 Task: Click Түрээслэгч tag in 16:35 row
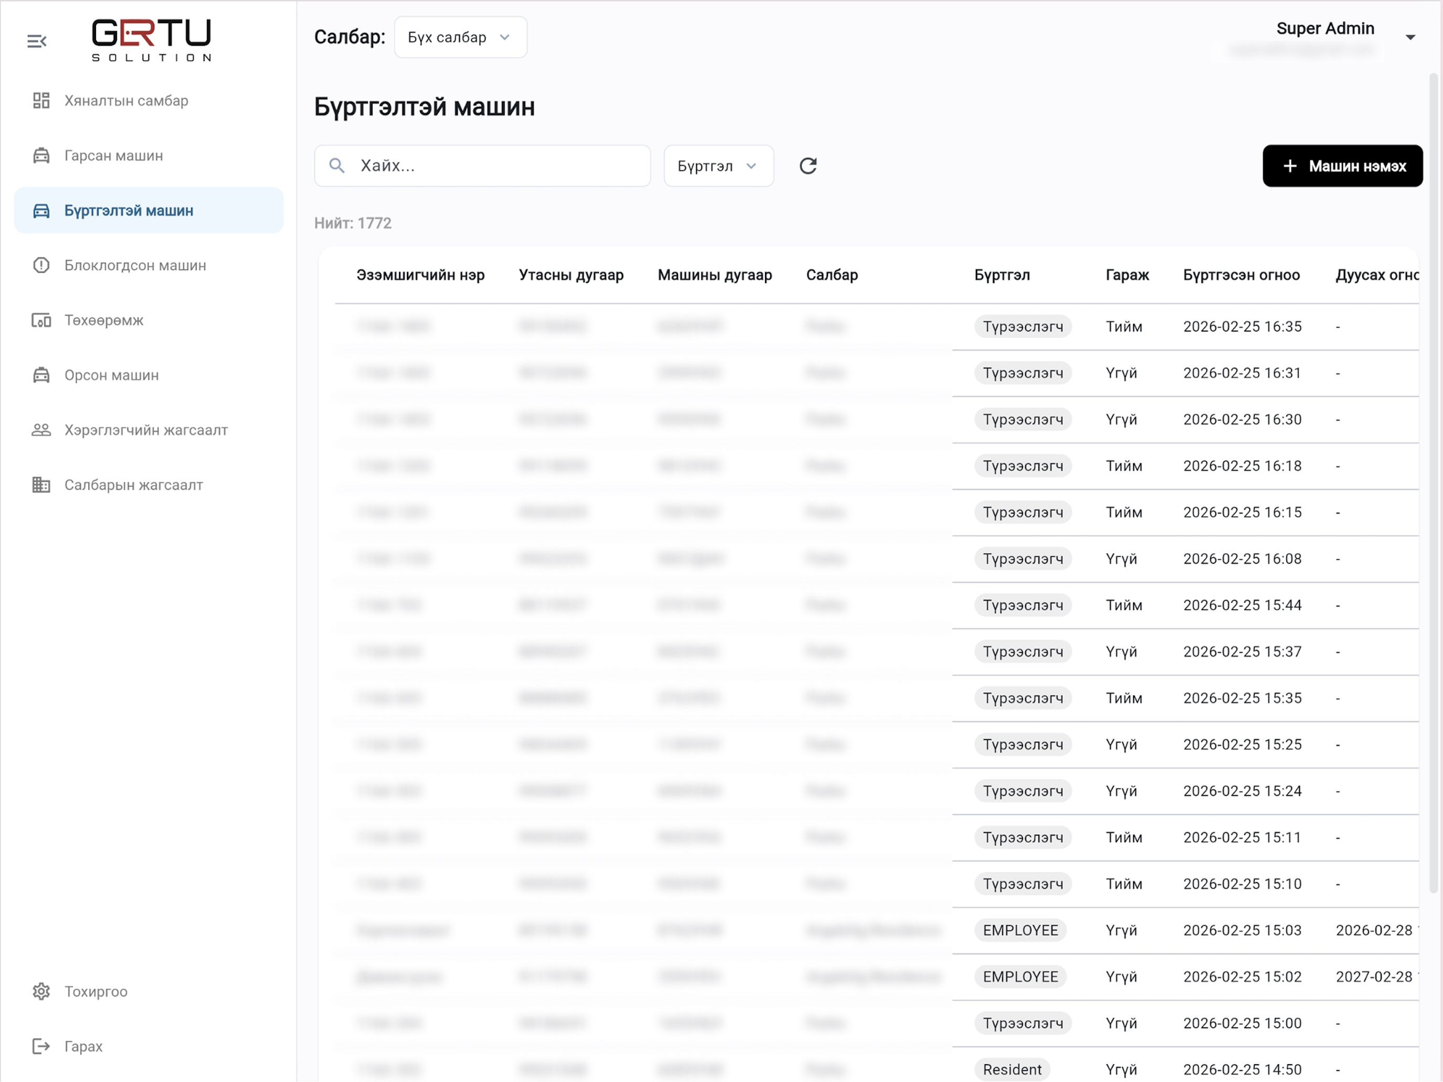click(x=1023, y=326)
